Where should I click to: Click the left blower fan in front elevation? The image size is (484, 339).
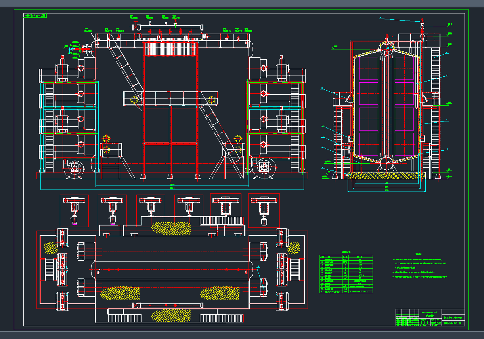click(74, 169)
